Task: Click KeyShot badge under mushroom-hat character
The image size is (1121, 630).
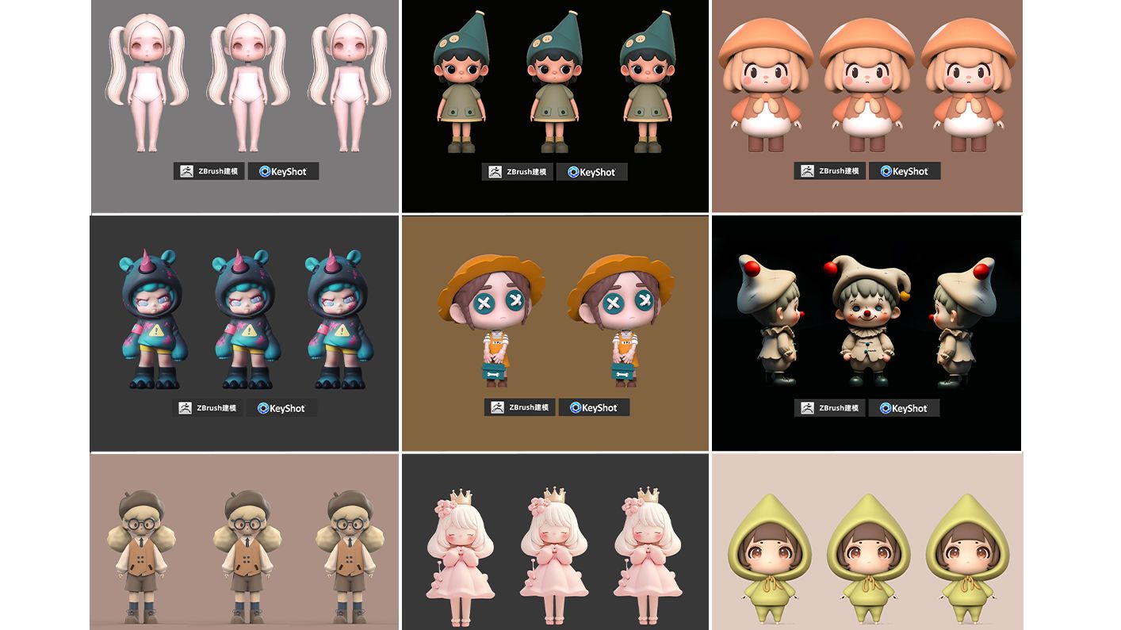Action: pos(905,171)
